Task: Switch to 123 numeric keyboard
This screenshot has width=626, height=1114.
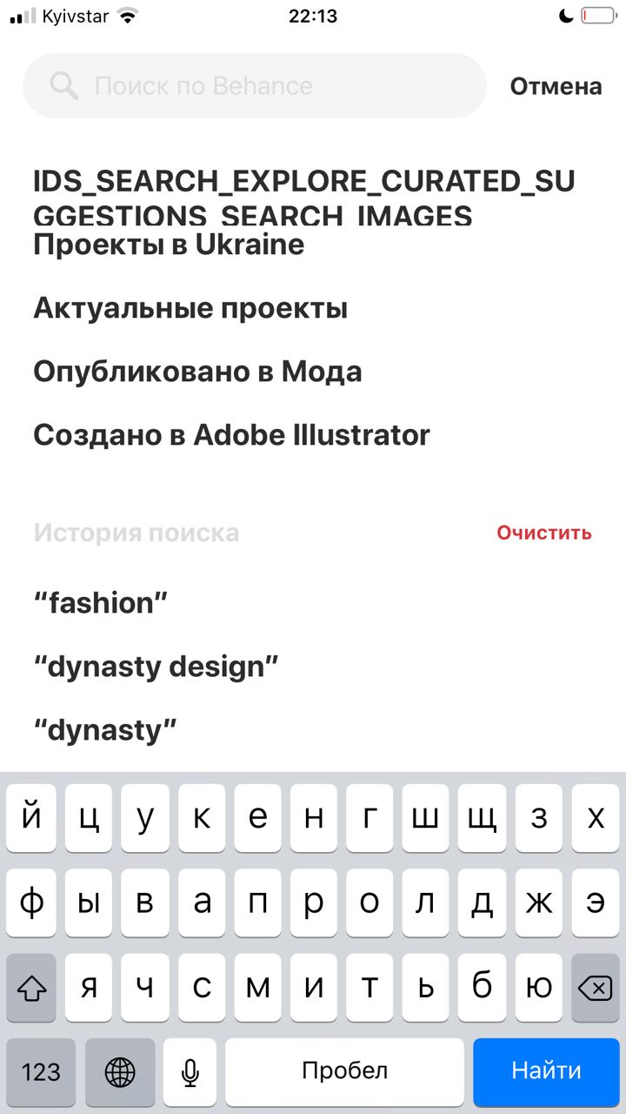Action: [x=41, y=1071]
